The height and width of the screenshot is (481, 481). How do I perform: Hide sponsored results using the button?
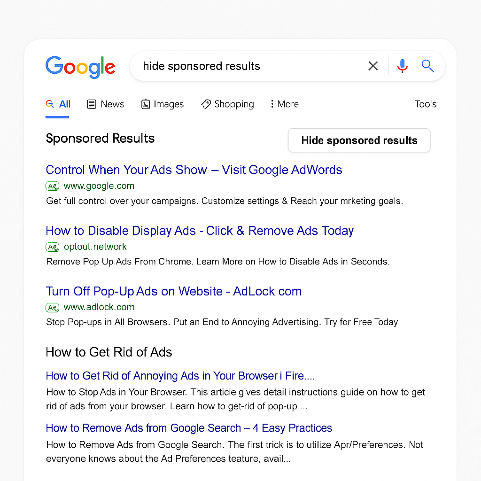359,140
